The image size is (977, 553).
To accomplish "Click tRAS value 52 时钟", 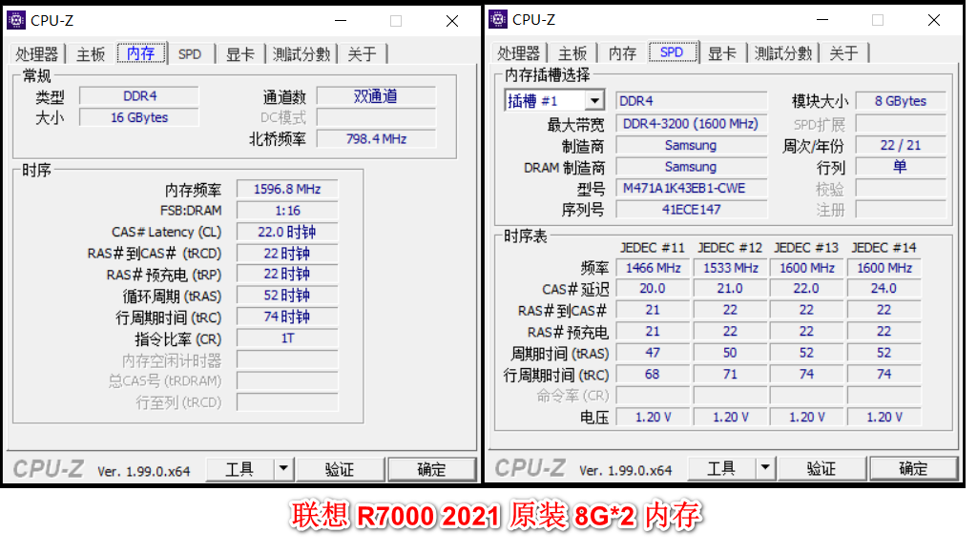I will coord(287,296).
